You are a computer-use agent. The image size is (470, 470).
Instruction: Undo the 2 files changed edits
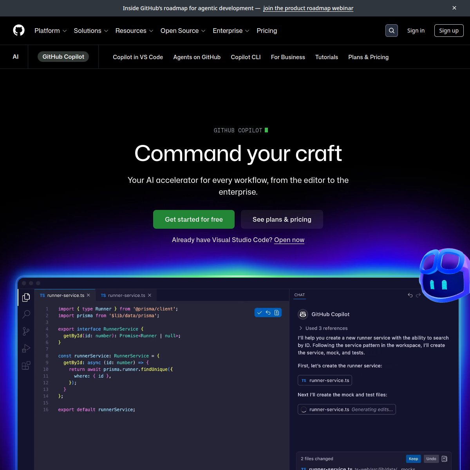tap(431, 459)
